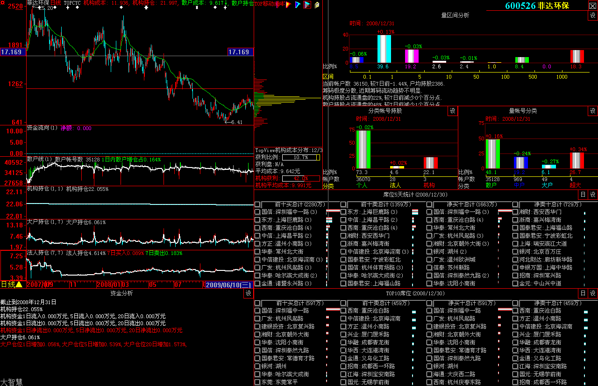
Task: Click the cyan 39.6 bar in 量区间分析
Action: click(x=384, y=49)
